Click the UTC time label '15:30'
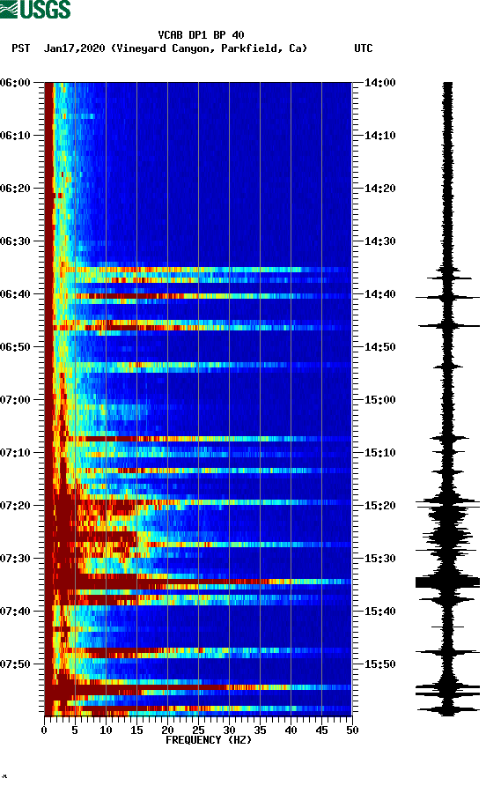 (x=379, y=559)
